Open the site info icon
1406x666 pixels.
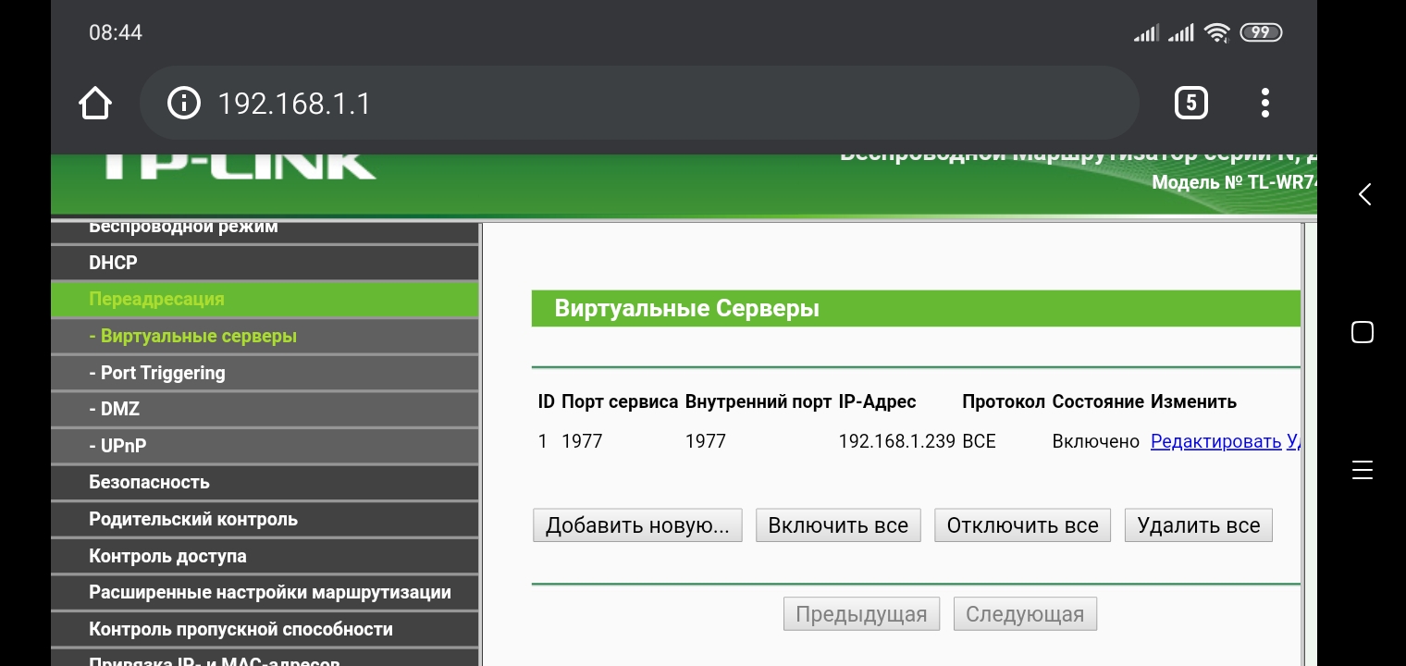point(183,103)
